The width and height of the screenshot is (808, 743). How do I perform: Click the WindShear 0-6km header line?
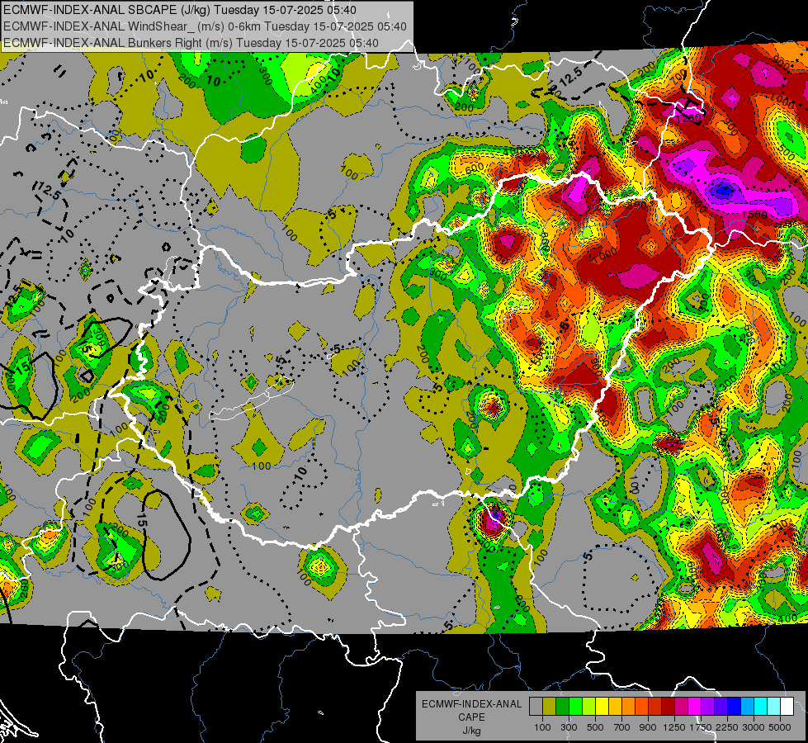point(205,26)
